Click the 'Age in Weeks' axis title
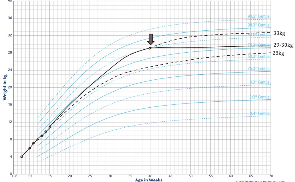295x182 pixels. click(x=149, y=180)
